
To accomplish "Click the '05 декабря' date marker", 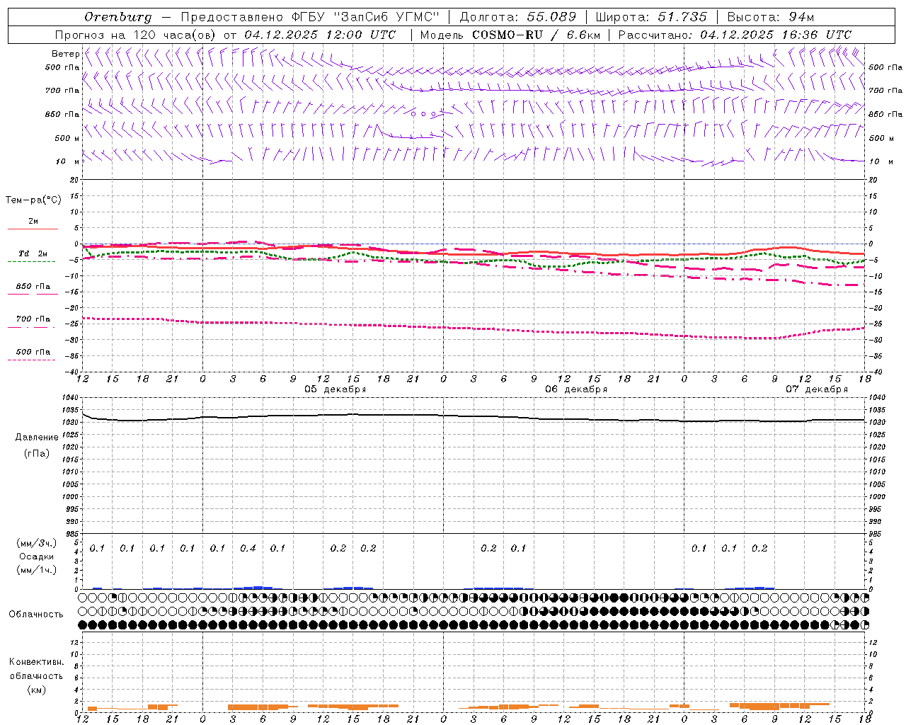I will [336, 389].
